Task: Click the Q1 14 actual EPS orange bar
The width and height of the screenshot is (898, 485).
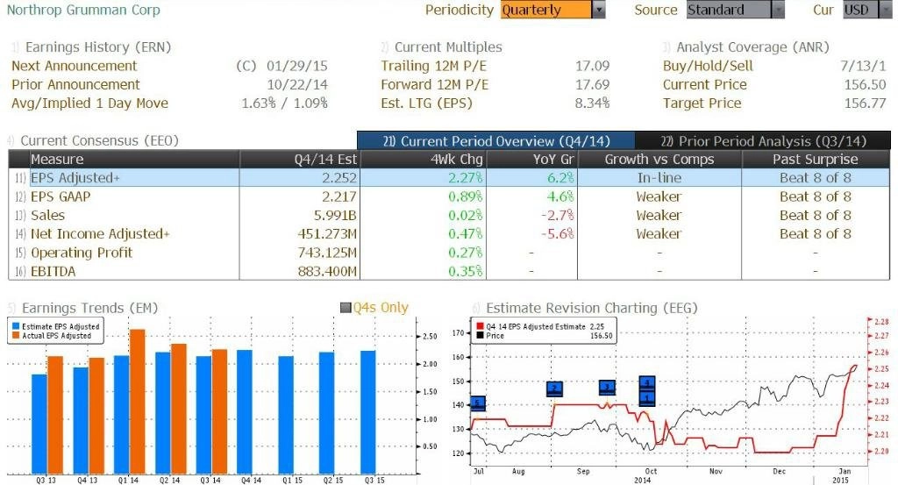Action: (138, 402)
